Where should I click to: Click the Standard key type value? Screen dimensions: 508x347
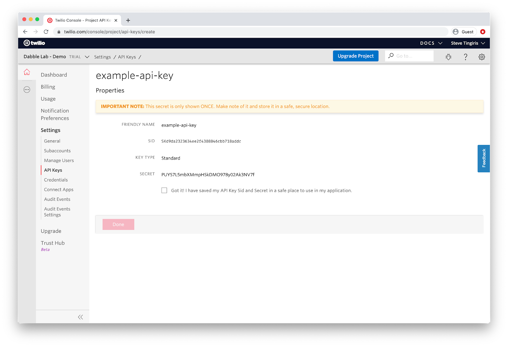pos(171,158)
